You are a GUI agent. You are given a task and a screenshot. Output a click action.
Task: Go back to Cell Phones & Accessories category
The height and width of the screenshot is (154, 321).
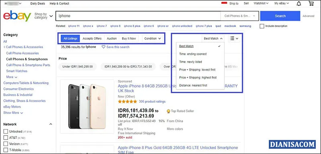[x=23, y=47]
